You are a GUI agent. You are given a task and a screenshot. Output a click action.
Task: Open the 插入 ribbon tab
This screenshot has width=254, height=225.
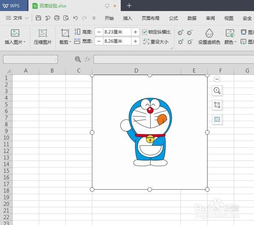pyautogui.click(x=127, y=18)
